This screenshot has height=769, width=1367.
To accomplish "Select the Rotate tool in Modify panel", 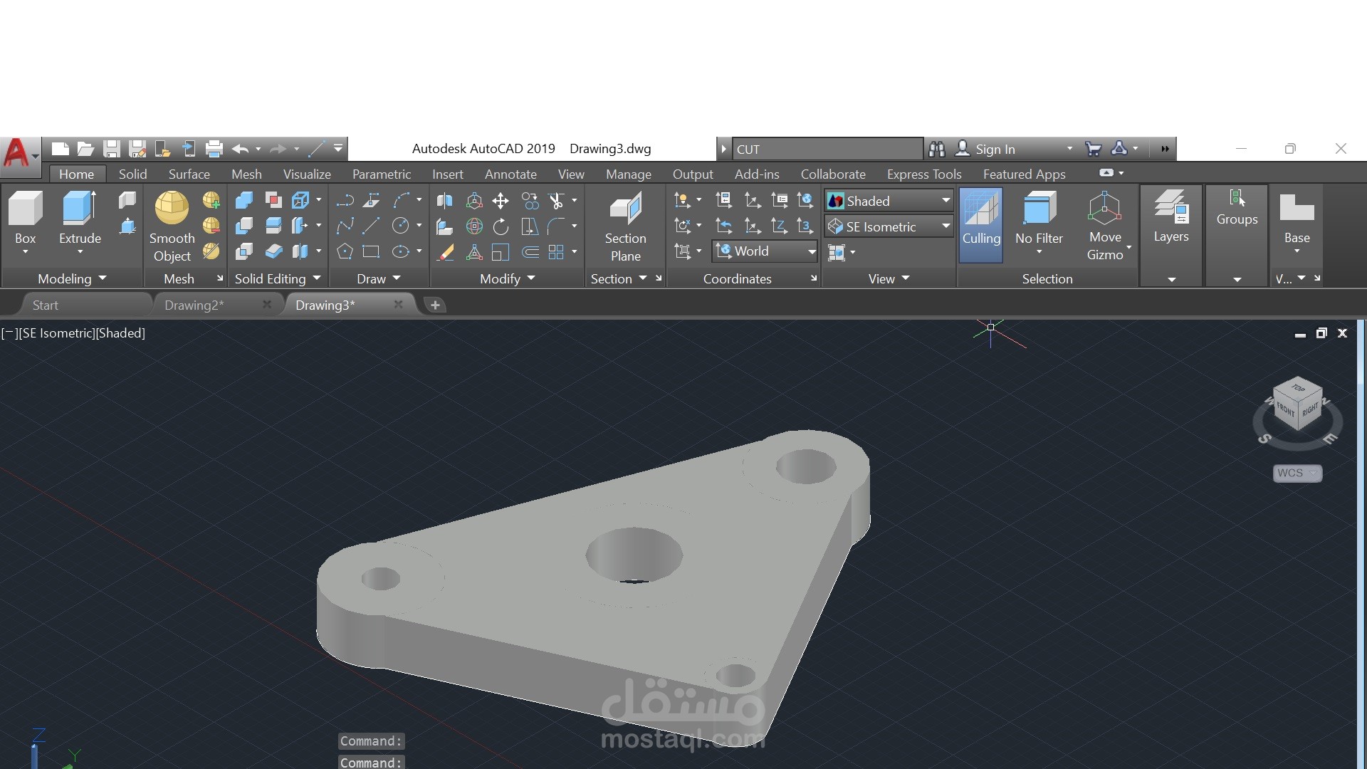I will point(501,226).
